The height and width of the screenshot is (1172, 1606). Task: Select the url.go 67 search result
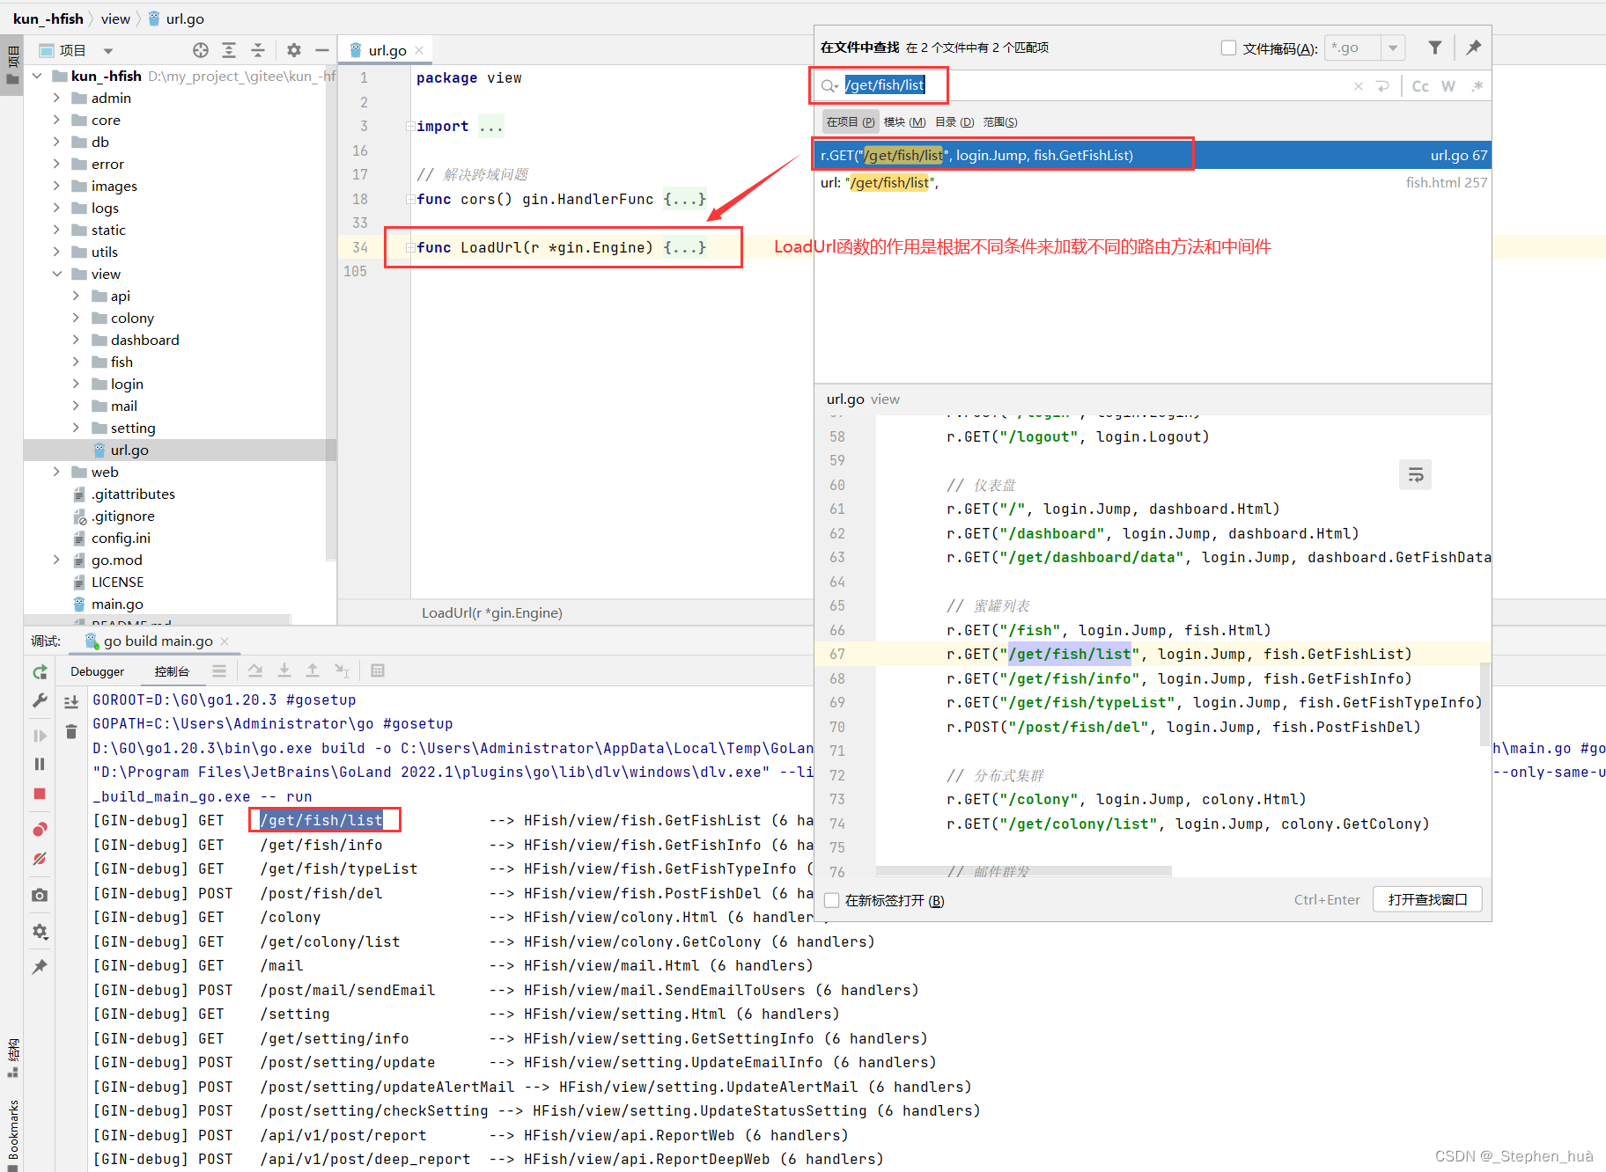coord(1153,155)
